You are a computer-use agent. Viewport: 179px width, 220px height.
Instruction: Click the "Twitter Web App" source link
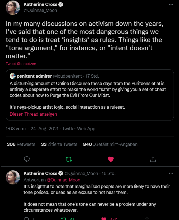[79, 129]
